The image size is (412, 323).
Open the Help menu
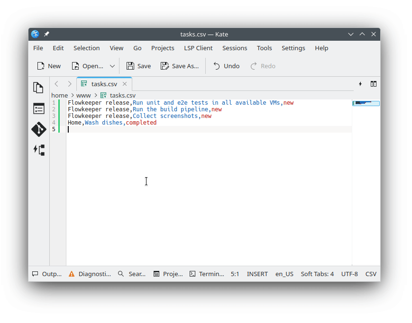(321, 48)
